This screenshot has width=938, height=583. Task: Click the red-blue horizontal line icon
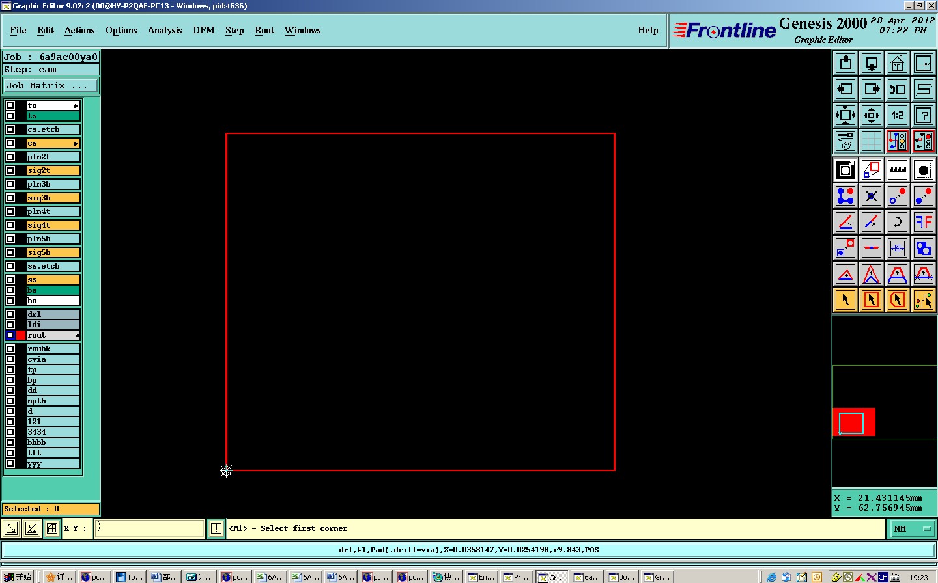(872, 248)
